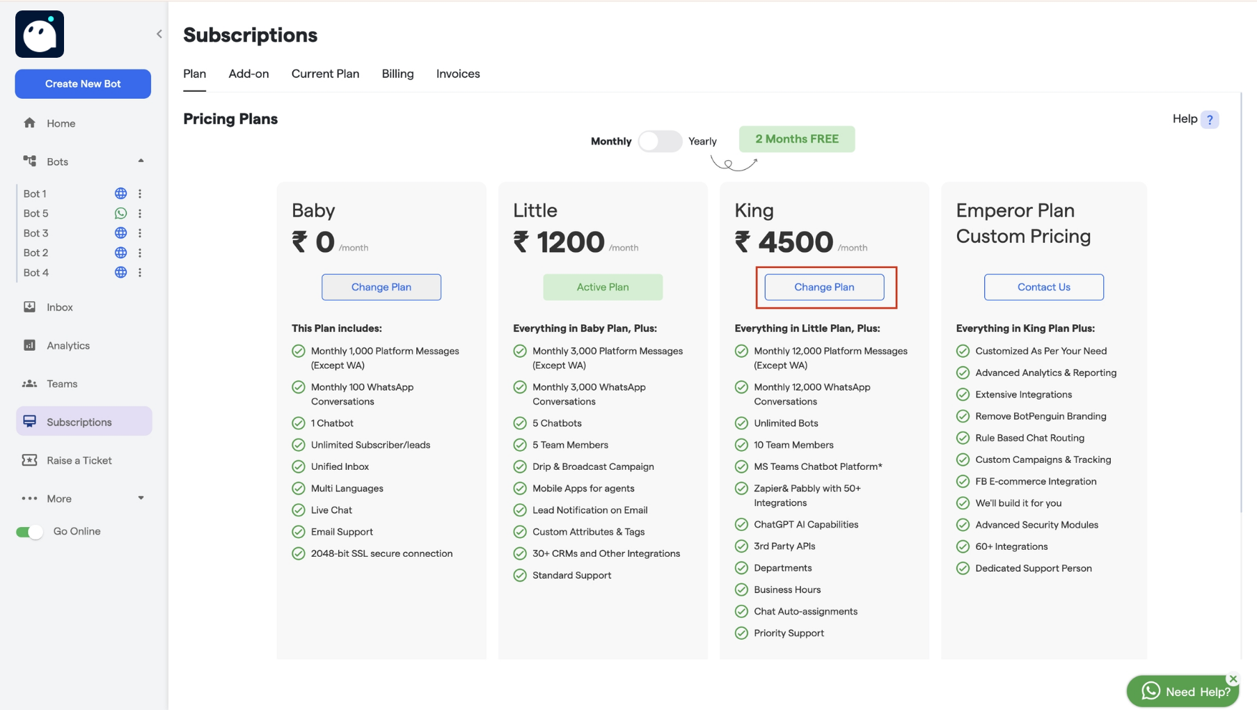Open Raise a Ticket
1257x710 pixels.
79,459
